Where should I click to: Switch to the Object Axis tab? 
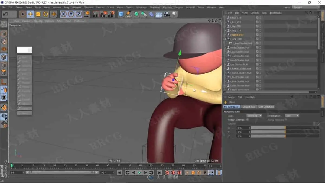coord(249,107)
